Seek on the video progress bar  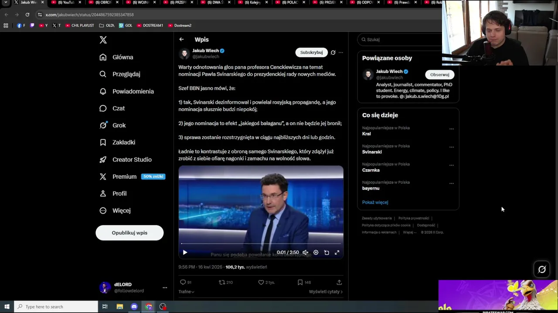tap(261, 243)
